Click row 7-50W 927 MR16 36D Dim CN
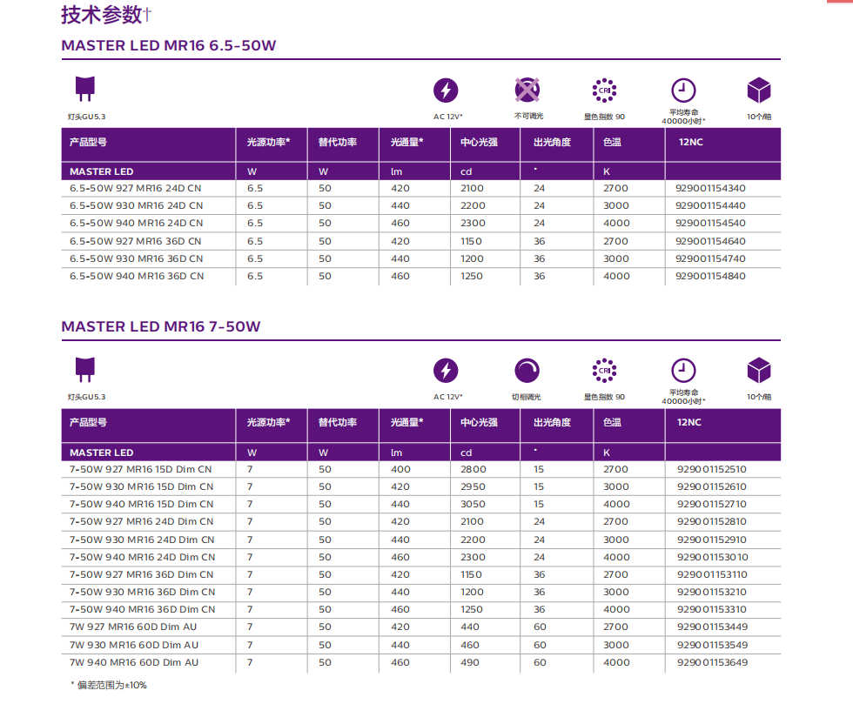 [x=421, y=574]
